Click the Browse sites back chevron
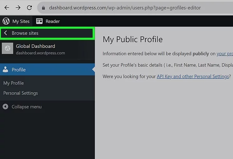This screenshot has width=233, height=159. pos(5,33)
